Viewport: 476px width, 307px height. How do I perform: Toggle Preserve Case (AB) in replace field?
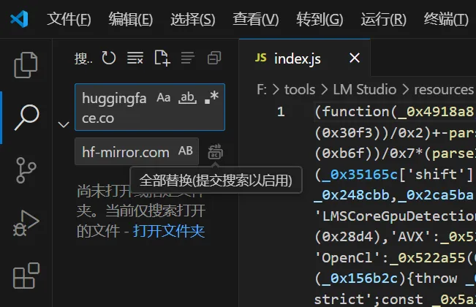click(186, 151)
